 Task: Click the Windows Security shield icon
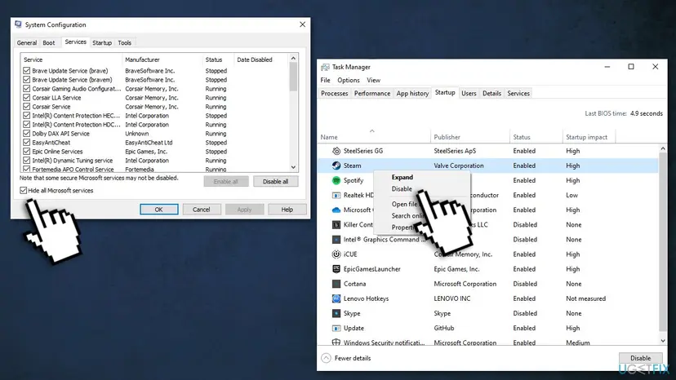[x=336, y=342]
